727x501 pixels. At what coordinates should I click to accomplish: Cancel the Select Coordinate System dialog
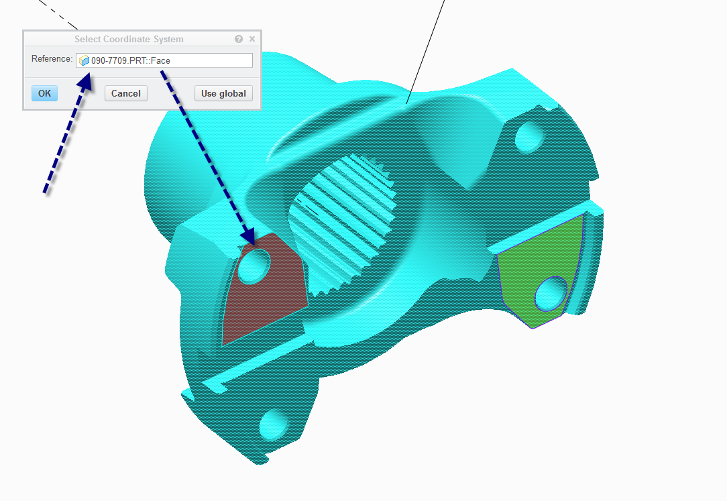tap(125, 93)
